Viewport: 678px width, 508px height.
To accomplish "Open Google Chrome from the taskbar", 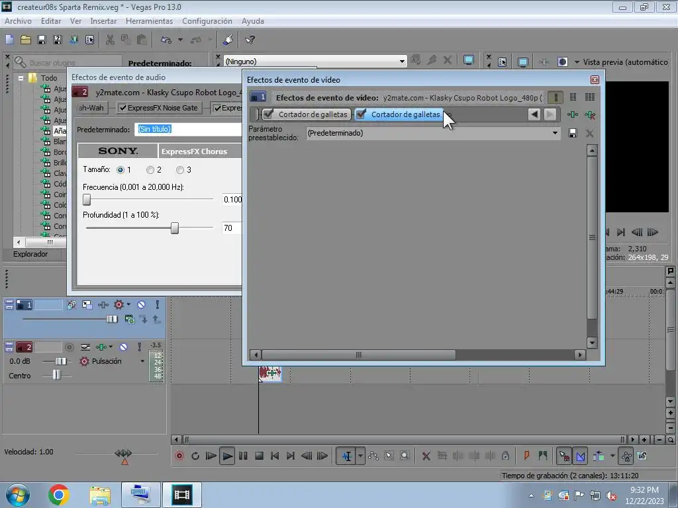I will coord(59,495).
